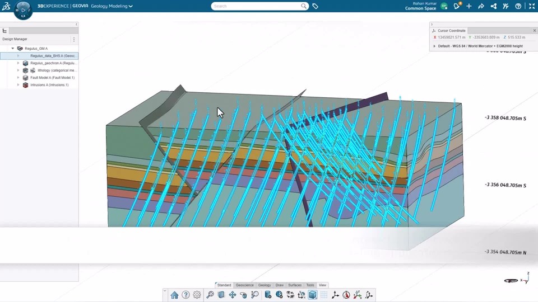Close the Cursor Coordinate panel

pyautogui.click(x=535, y=30)
